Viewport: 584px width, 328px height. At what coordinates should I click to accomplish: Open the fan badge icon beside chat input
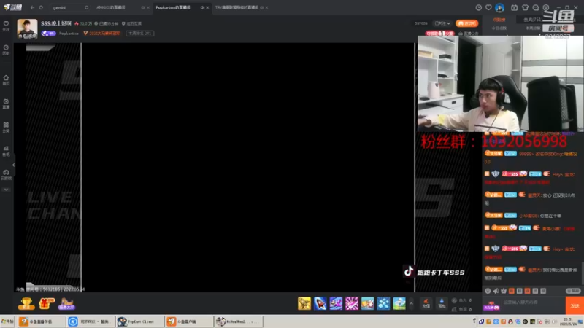click(x=491, y=305)
